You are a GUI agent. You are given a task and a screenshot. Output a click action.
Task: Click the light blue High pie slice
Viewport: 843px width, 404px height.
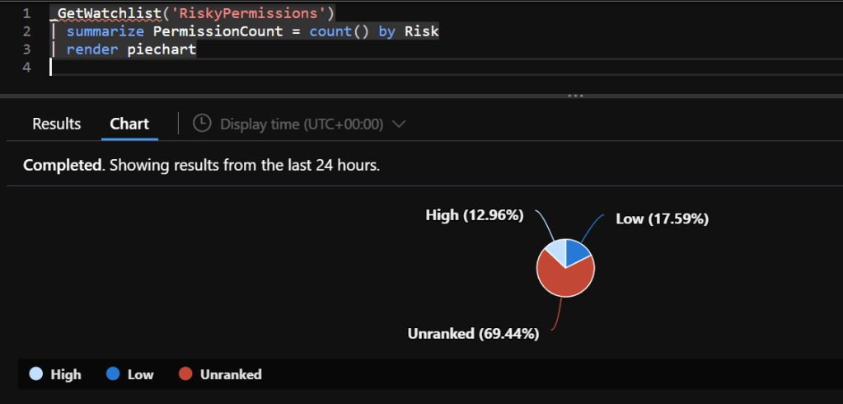pos(555,251)
